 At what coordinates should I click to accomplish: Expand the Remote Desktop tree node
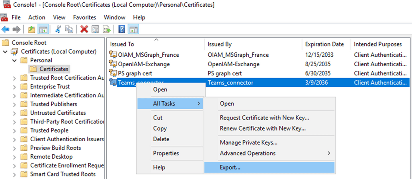pyautogui.click(x=14, y=156)
